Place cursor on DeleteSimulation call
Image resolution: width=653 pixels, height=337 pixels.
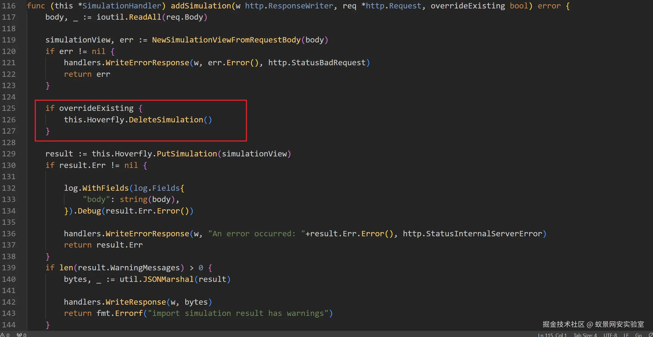pyautogui.click(x=166, y=120)
